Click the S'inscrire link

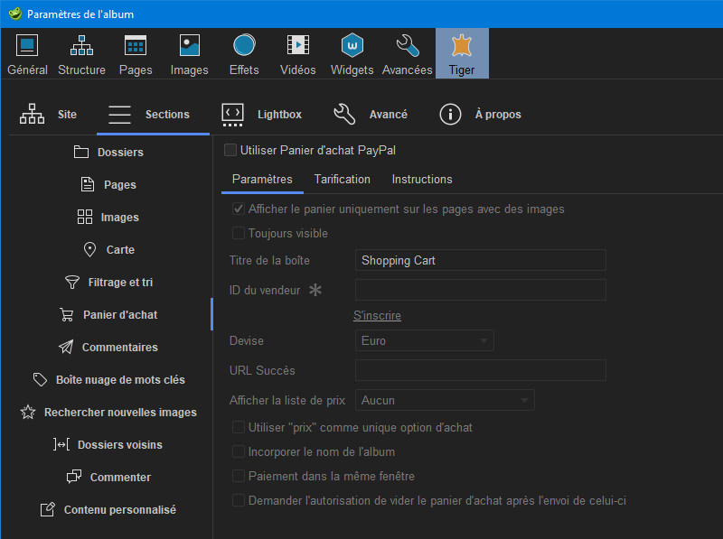pos(377,316)
